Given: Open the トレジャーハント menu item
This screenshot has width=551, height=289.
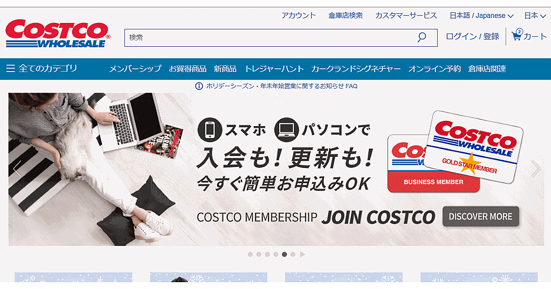Looking at the screenshot, I should pyautogui.click(x=274, y=69).
